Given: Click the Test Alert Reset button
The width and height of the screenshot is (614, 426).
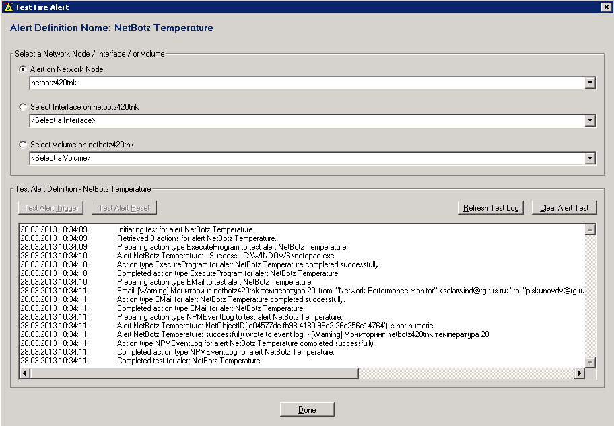Looking at the screenshot, I should (x=124, y=207).
